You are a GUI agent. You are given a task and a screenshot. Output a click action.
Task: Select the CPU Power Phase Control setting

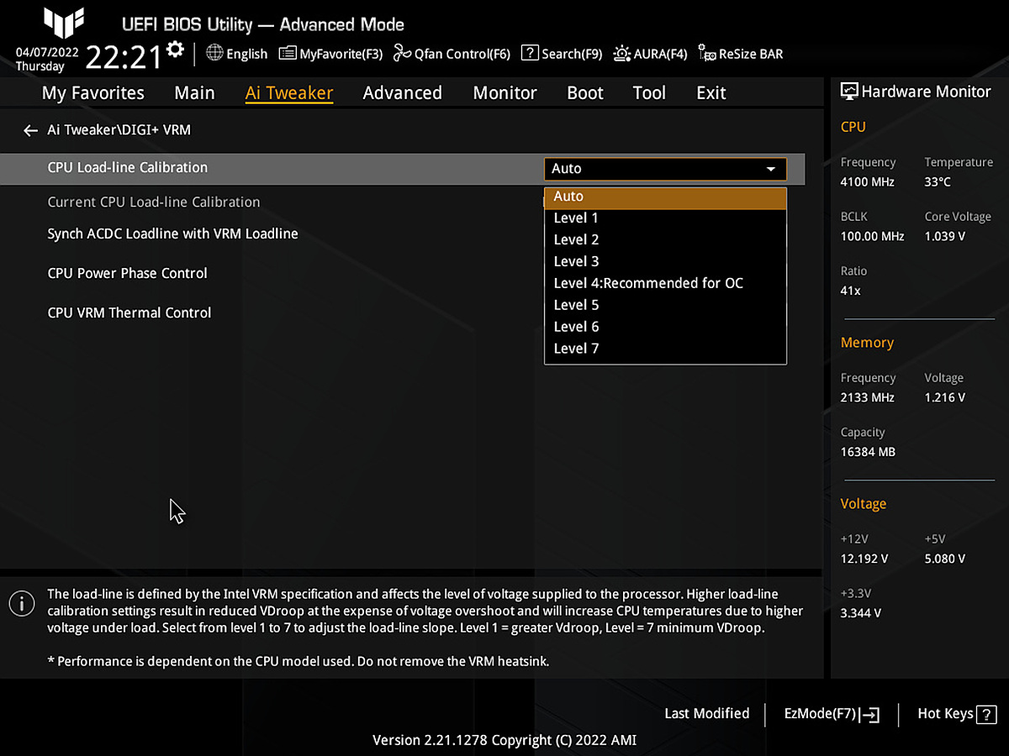(x=127, y=274)
